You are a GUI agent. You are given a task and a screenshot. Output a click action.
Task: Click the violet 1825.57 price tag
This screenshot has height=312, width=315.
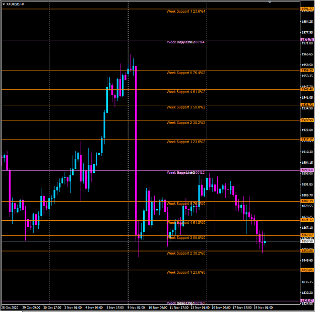[x=307, y=301]
